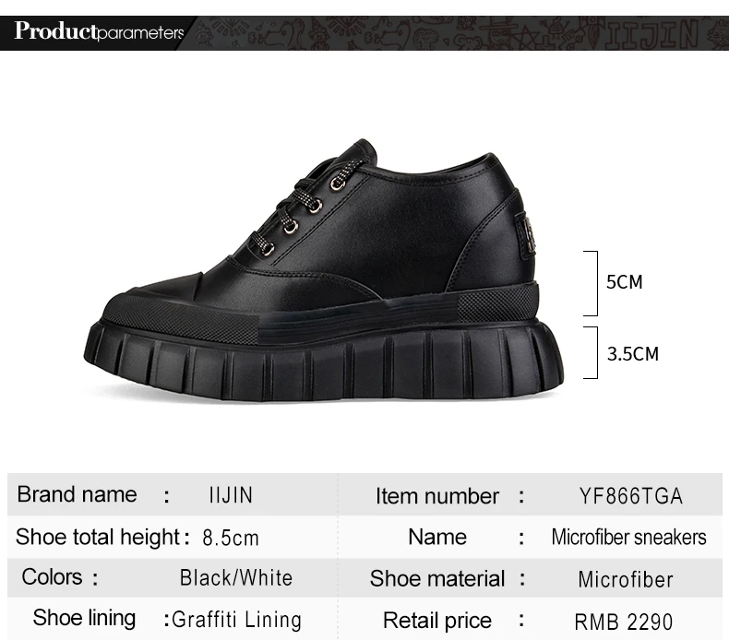Viewport: 729px width, 640px height.
Task: Click the heel logo tag on shoe
Action: coord(526,236)
